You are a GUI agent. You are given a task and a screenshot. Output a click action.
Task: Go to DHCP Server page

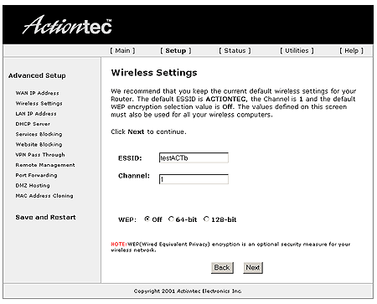[x=33, y=124]
